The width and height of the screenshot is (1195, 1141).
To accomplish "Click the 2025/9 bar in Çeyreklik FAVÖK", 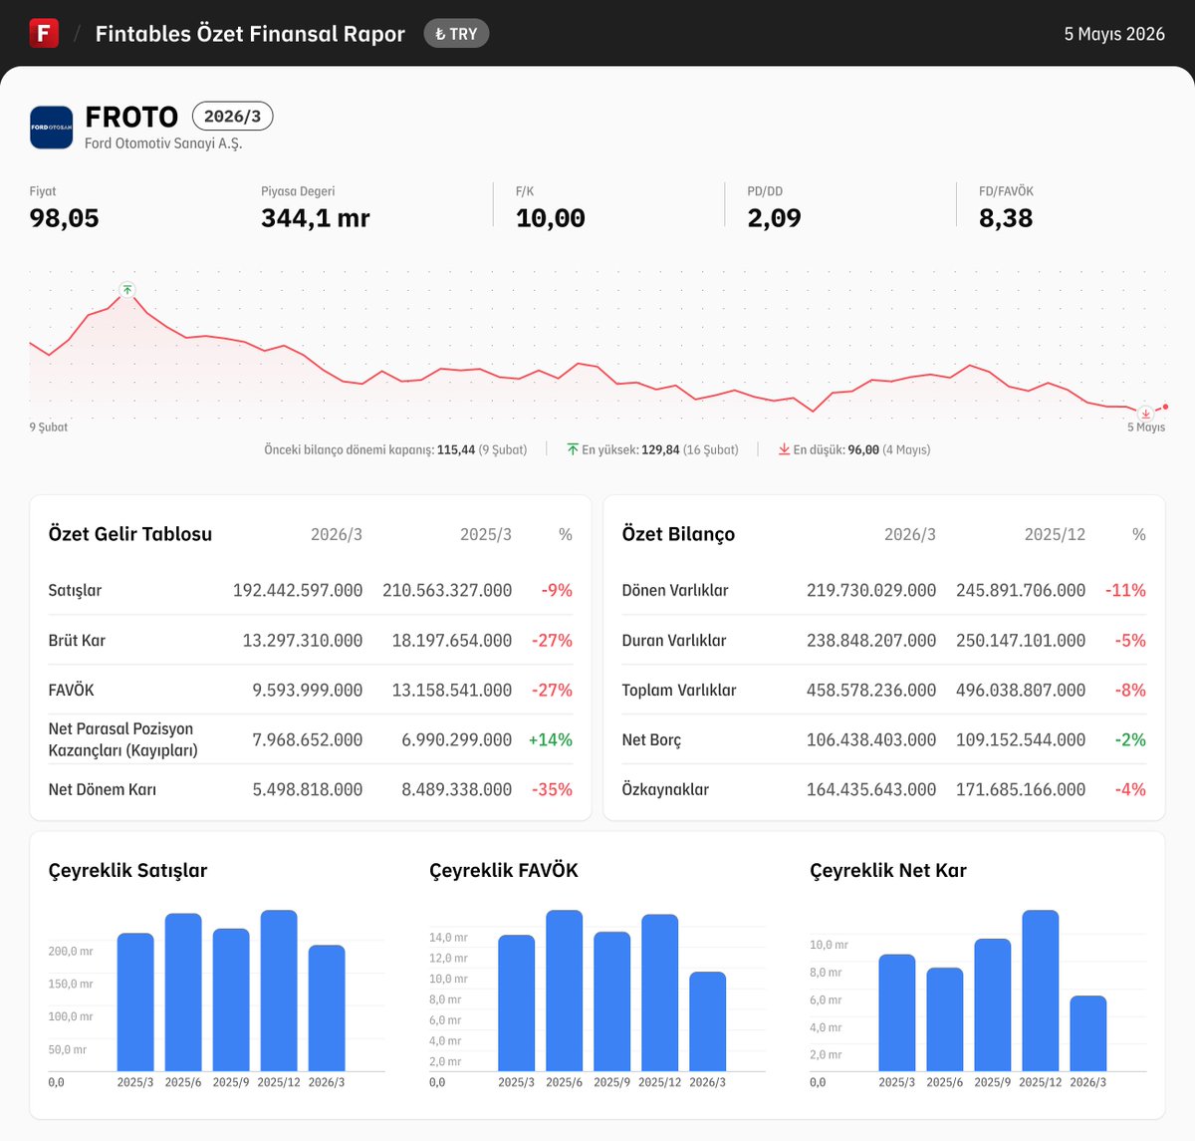I will click(612, 1001).
